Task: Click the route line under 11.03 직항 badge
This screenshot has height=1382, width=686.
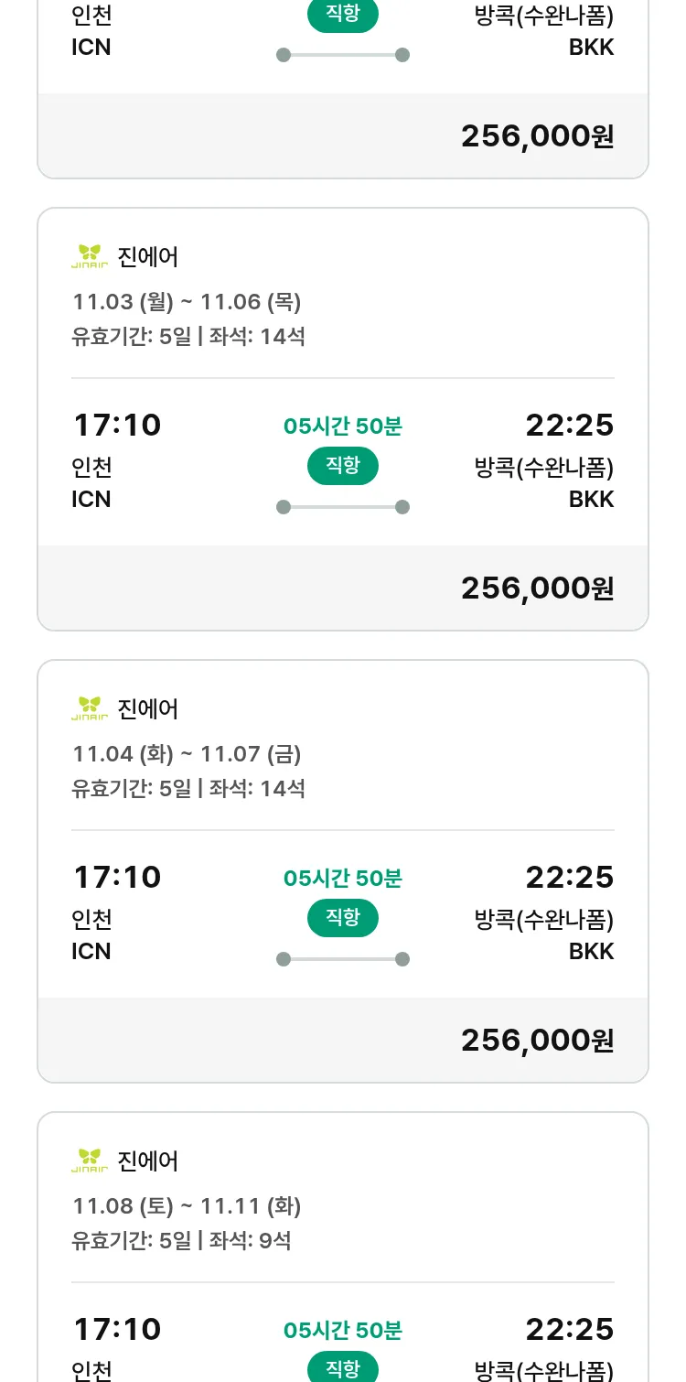Action: [x=343, y=507]
